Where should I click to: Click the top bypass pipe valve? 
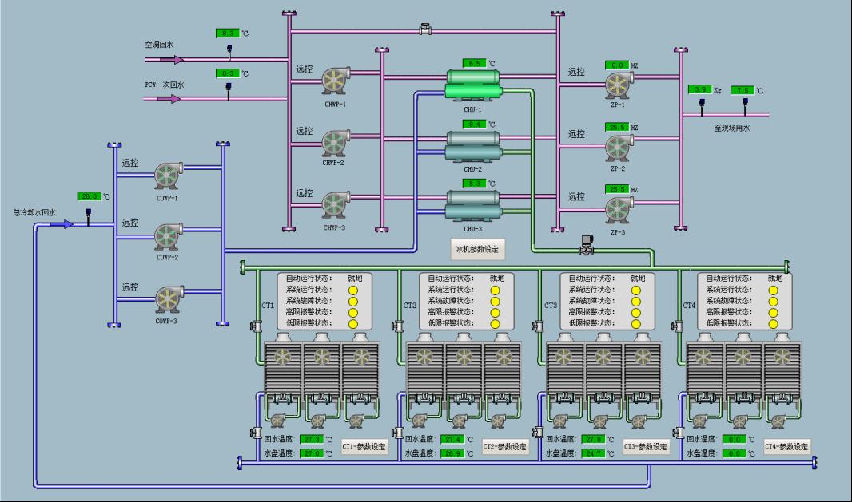pyautogui.click(x=425, y=30)
